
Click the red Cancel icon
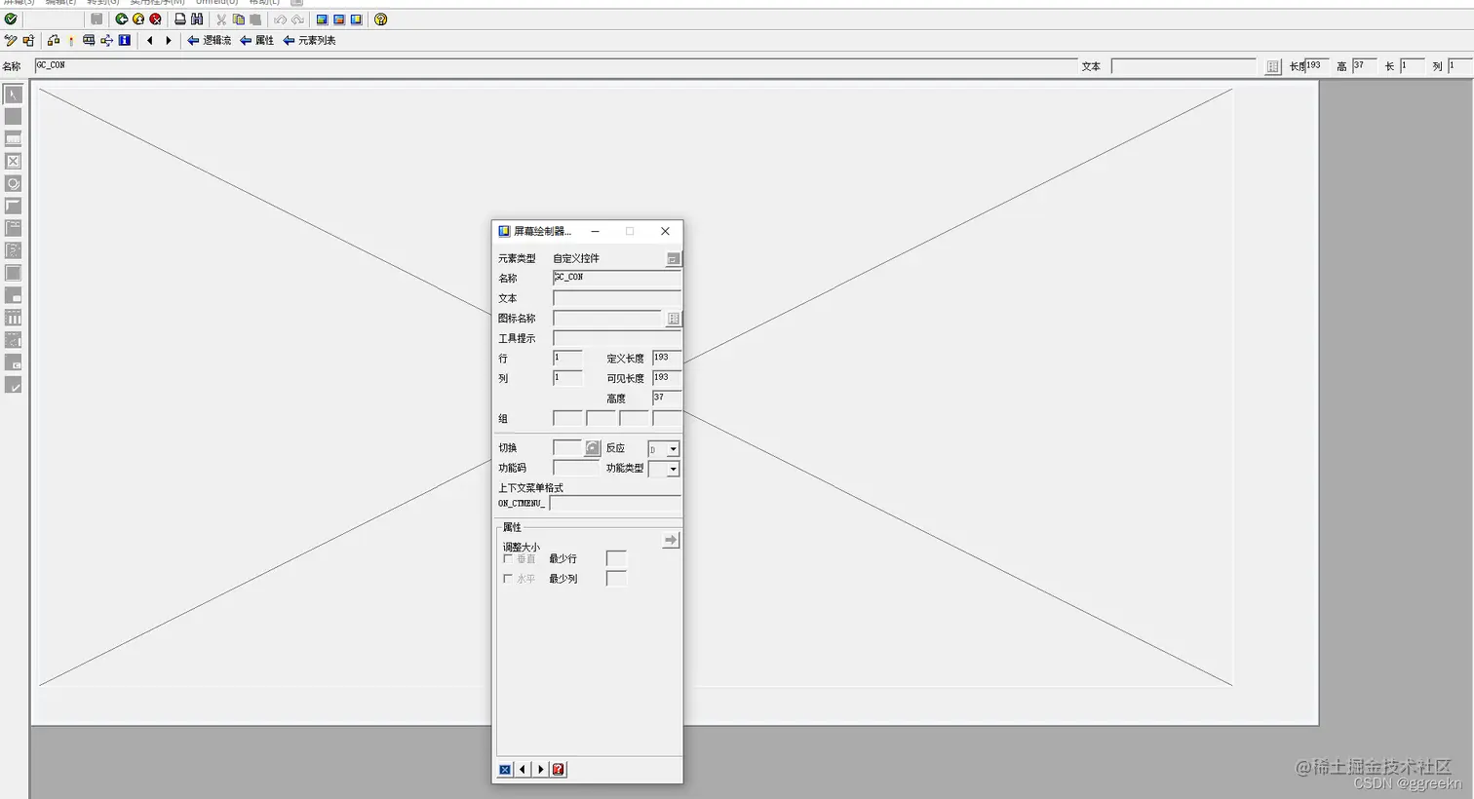click(x=155, y=19)
